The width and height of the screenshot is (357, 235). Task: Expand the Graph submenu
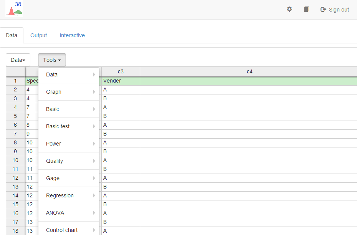coord(69,92)
